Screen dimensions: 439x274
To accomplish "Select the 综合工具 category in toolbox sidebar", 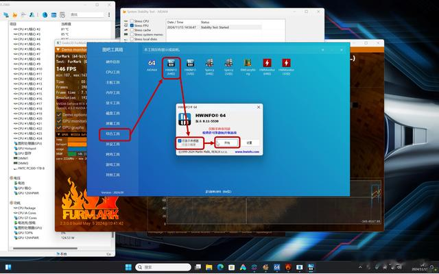I will tap(112, 134).
